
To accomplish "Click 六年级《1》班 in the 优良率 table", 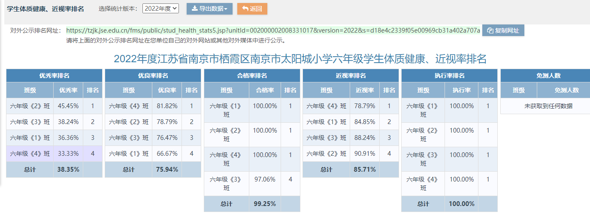I will point(129,154).
